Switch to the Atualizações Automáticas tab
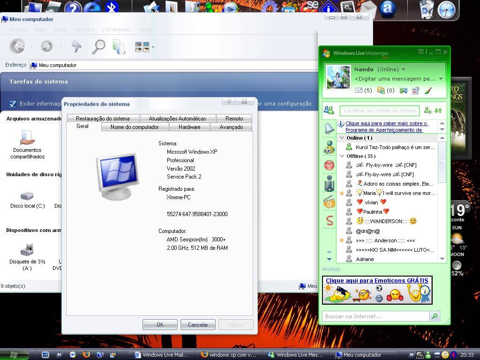The width and height of the screenshot is (480, 360). [177, 119]
